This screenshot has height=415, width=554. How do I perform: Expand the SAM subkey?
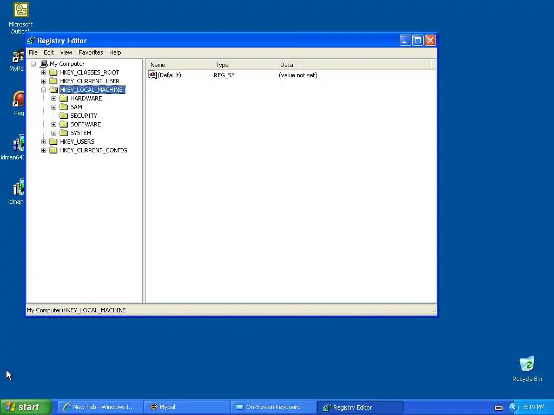(54, 107)
